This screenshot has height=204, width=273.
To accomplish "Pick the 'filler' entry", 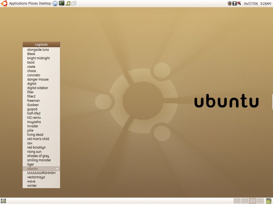I will coord(41,92).
